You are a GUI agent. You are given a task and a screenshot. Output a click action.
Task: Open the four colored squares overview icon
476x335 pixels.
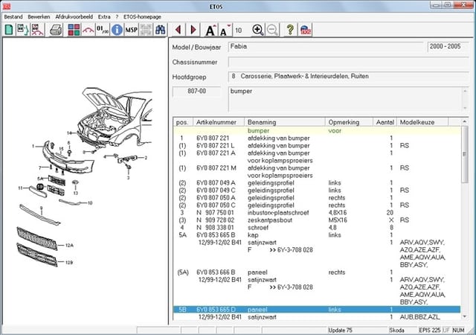(x=74, y=30)
